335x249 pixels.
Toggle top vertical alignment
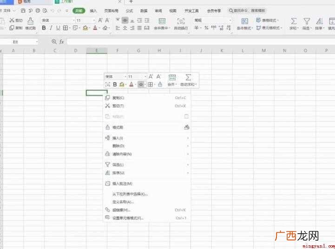click(x=118, y=20)
